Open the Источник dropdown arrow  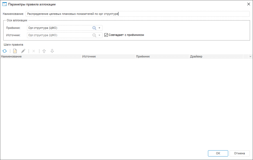tap(100, 35)
